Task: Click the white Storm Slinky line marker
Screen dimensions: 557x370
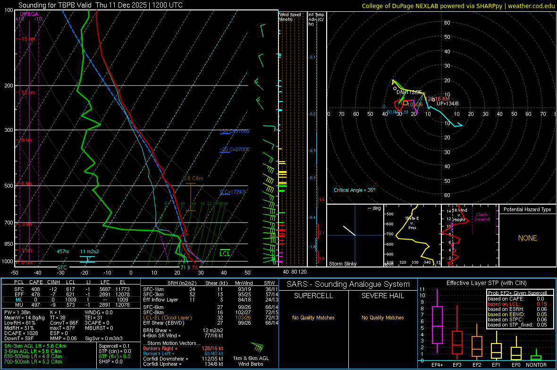Action: (349, 231)
